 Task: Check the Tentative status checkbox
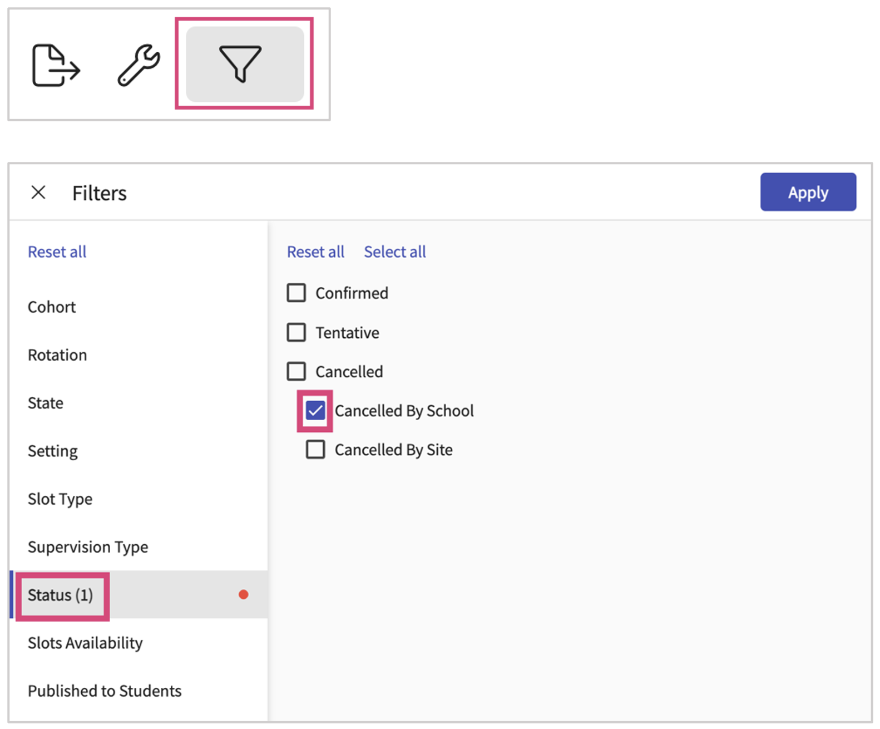coord(296,332)
